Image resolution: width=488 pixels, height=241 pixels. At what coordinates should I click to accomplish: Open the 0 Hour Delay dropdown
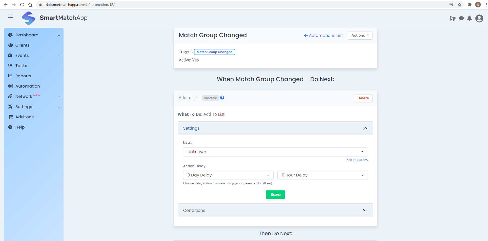coord(322,175)
